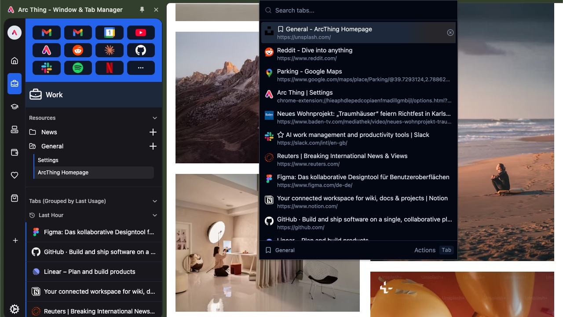
Task: Select the Figma Designtool search result
Action: coord(358,181)
